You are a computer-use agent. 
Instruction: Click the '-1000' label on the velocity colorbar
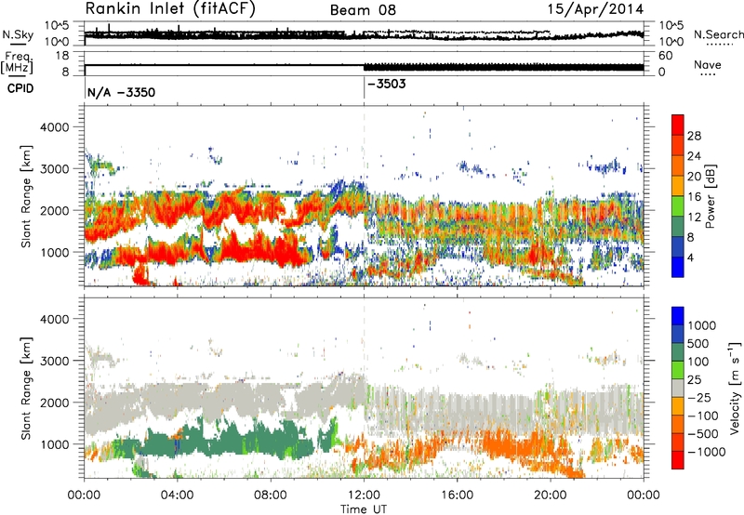[707, 452]
